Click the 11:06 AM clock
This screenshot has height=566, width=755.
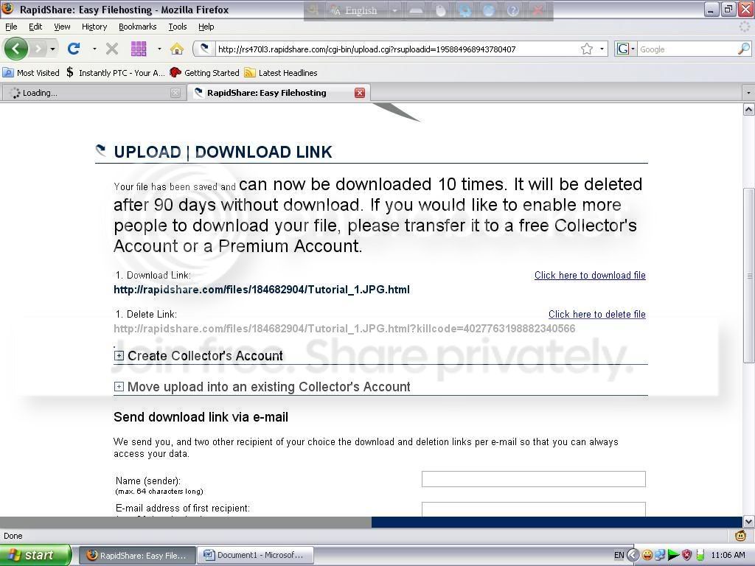(x=728, y=556)
